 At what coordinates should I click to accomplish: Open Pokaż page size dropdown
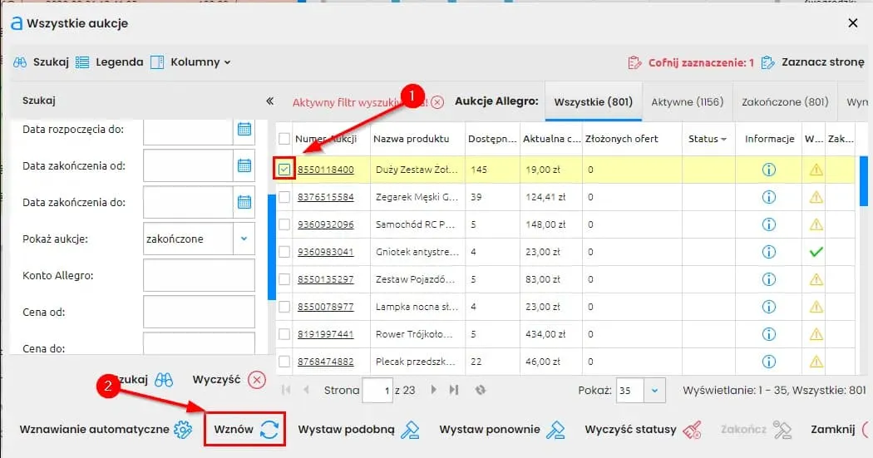(655, 390)
